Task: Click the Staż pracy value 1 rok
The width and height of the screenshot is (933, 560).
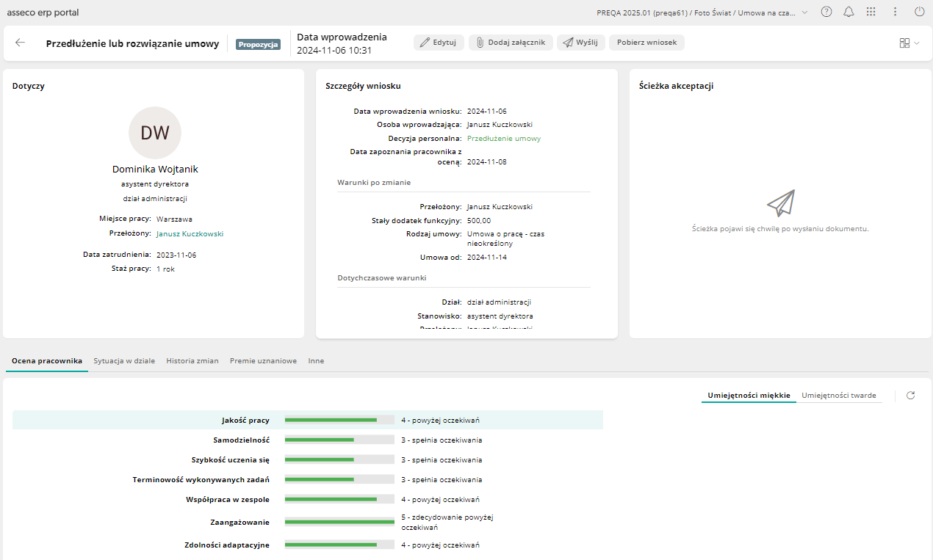Action: click(x=165, y=269)
